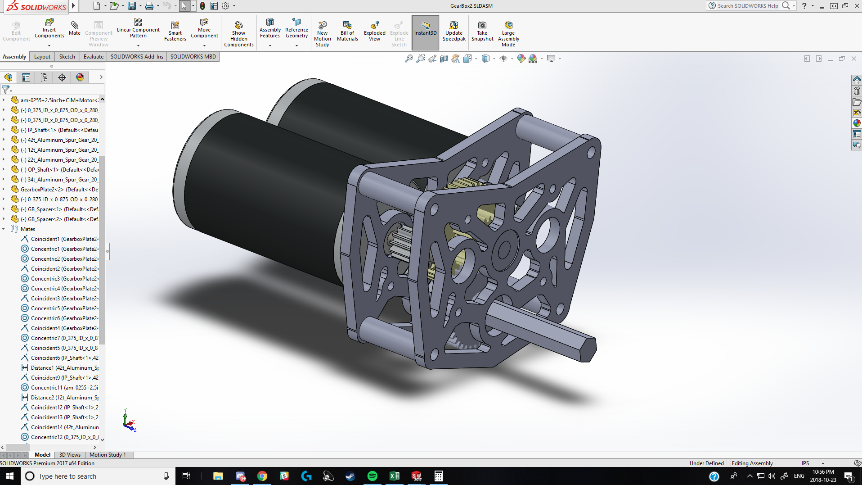Image resolution: width=862 pixels, height=485 pixels.
Task: Open the DimXpertManager crosshair icon
Action: tap(62, 77)
